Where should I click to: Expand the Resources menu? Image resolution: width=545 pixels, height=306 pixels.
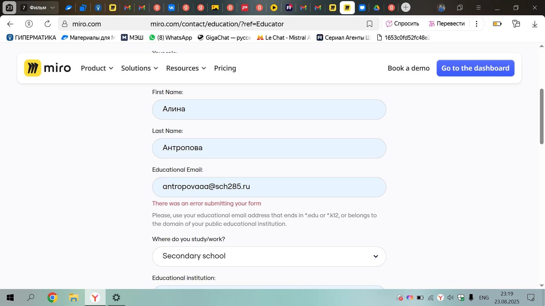pos(186,68)
